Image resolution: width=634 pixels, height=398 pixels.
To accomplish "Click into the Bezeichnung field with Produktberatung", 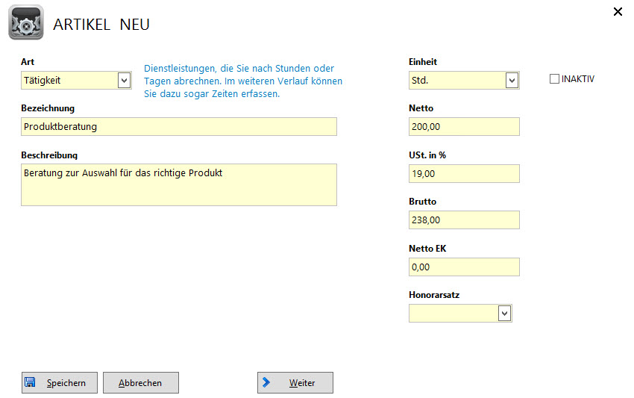I will coord(179,126).
